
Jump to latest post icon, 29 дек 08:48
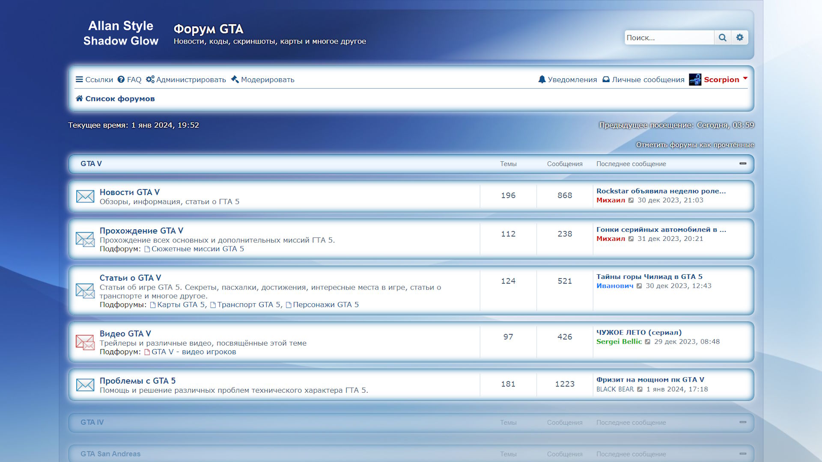tap(648, 342)
